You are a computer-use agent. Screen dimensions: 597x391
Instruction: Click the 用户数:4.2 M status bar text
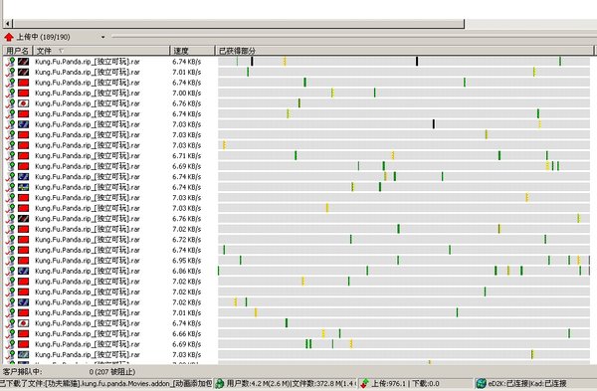click(292, 383)
